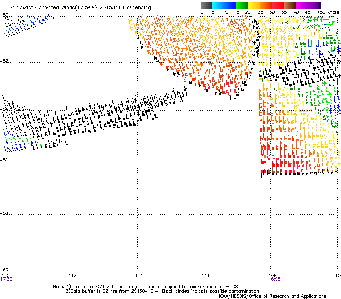Click the longitude label '-114'
Screen dimensions: 341x299
click(137, 276)
